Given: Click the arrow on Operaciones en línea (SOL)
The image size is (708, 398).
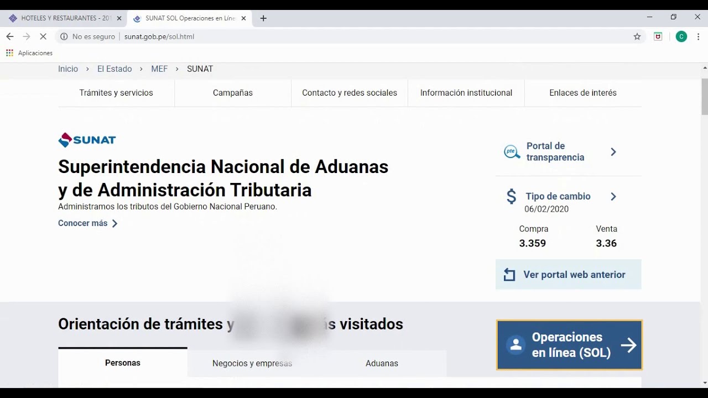Looking at the screenshot, I should point(628,345).
